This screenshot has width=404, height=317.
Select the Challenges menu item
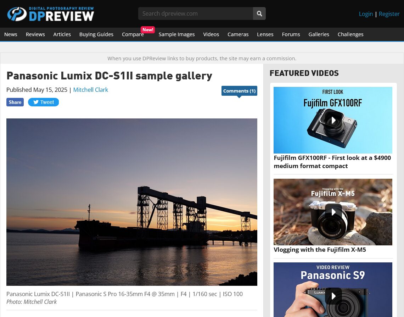click(350, 34)
